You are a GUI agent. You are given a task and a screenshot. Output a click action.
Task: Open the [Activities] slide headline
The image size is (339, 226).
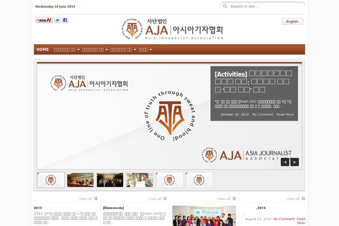(x=254, y=81)
